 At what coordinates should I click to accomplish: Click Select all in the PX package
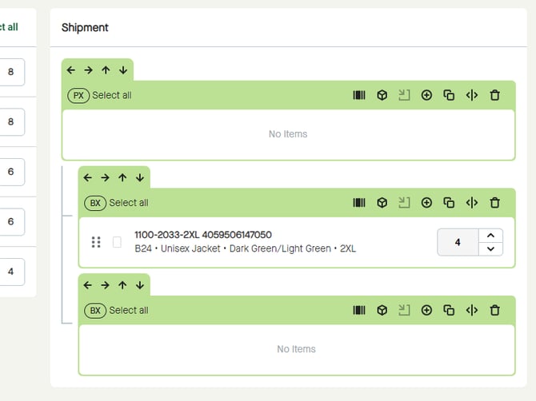[112, 95]
